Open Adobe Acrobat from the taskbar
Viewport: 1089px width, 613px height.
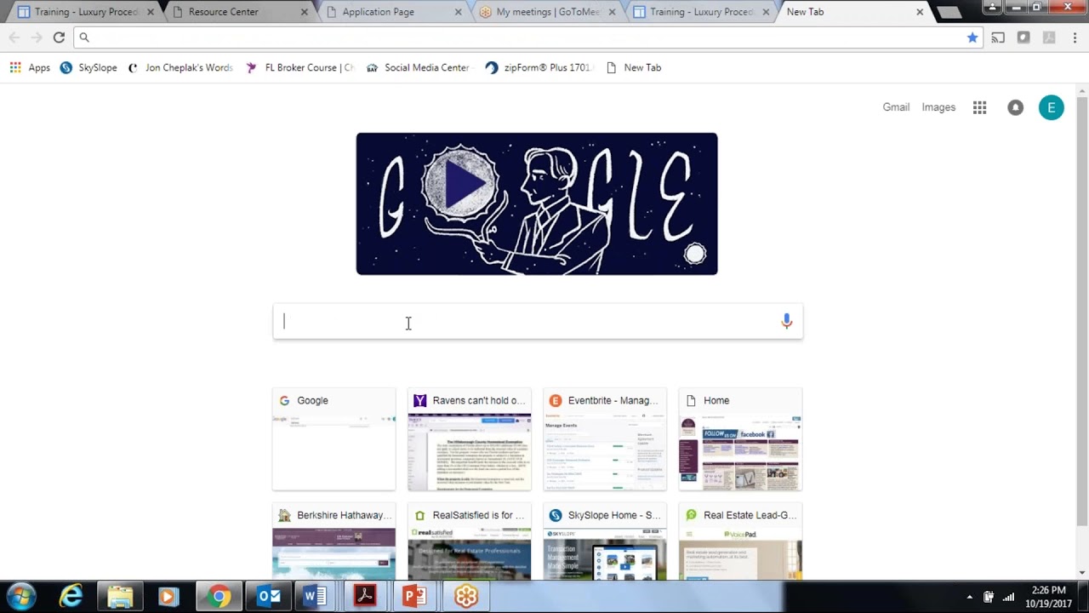[x=365, y=596]
